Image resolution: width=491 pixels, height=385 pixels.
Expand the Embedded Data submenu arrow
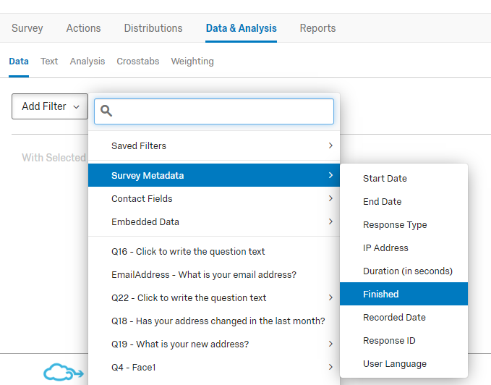330,221
